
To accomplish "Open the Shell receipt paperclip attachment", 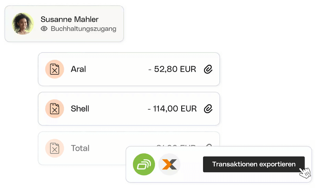I will (x=208, y=109).
